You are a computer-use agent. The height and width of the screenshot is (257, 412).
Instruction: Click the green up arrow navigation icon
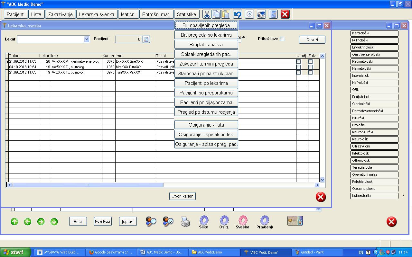[x=14, y=222]
